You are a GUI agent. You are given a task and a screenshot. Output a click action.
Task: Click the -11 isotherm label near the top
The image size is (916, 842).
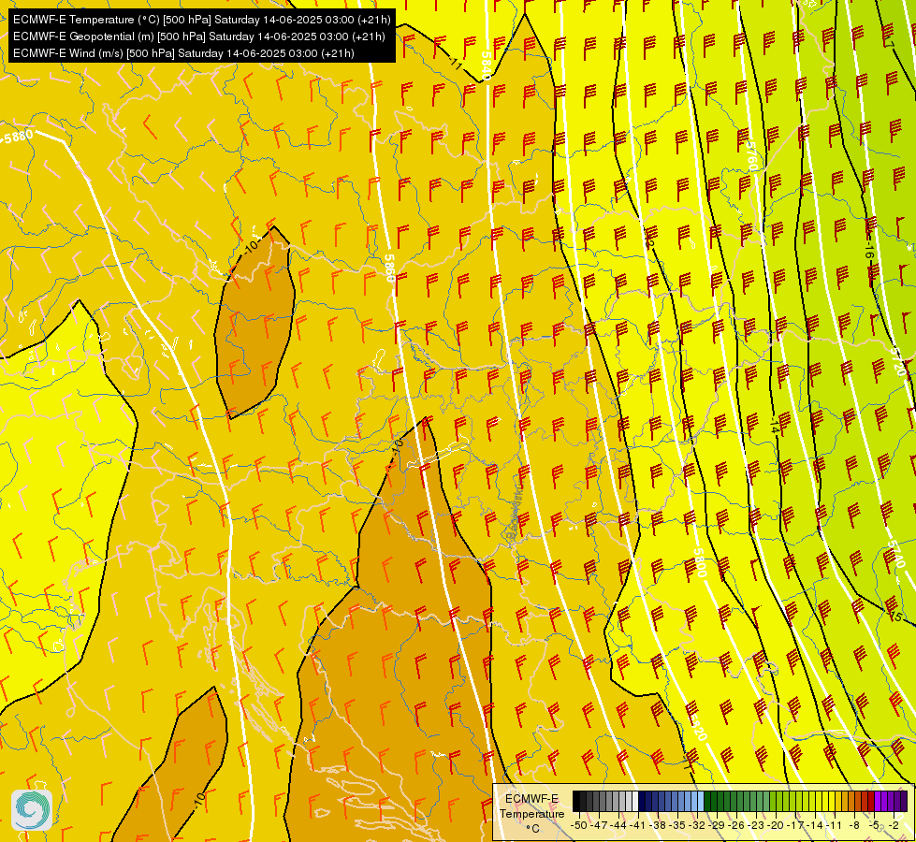tap(457, 63)
